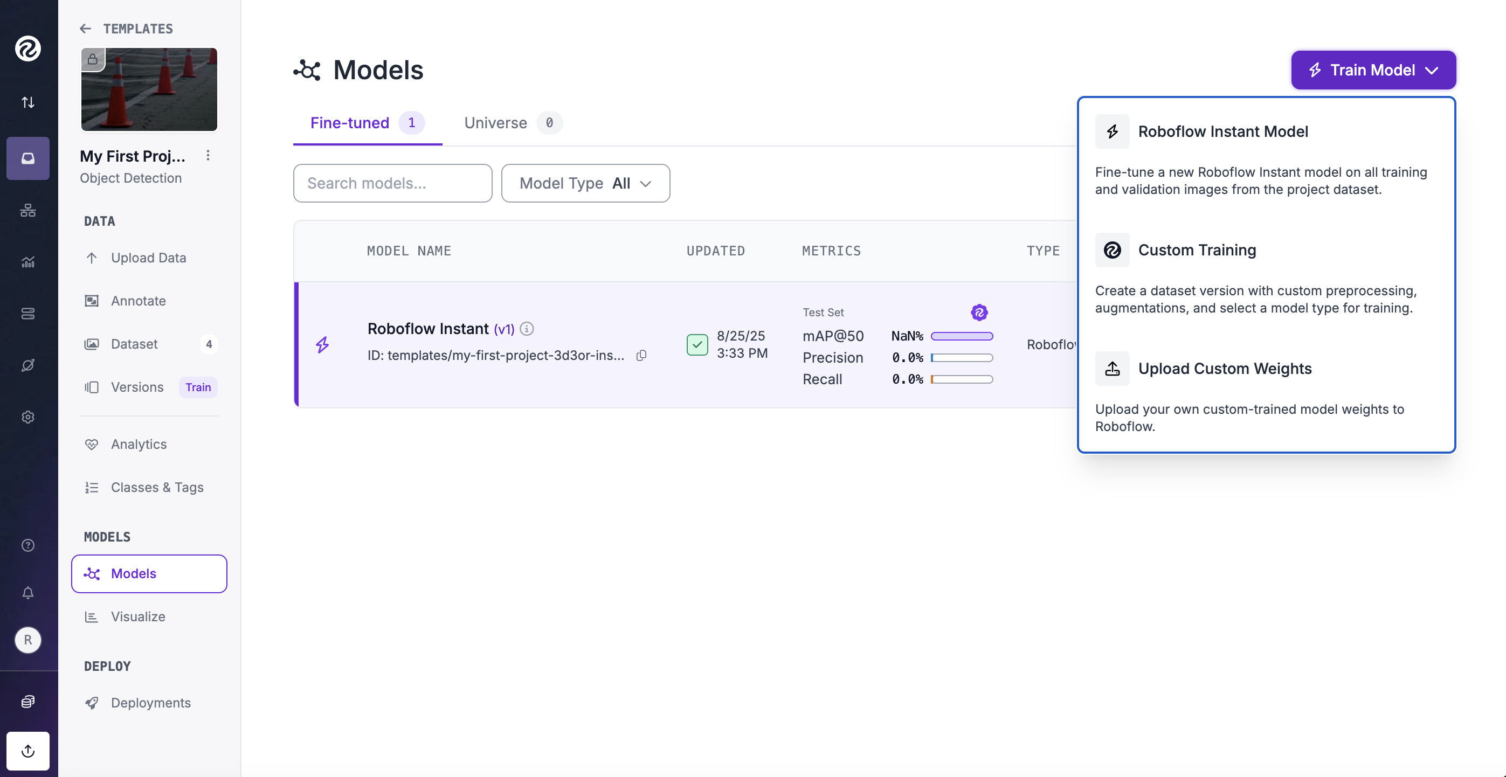
Task: Click the Roboflow logo in sidebar
Action: tap(27, 48)
